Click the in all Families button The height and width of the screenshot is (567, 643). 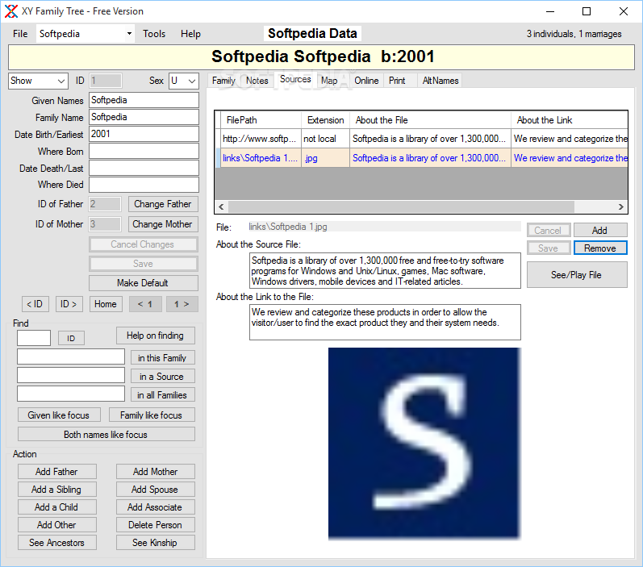coord(162,394)
